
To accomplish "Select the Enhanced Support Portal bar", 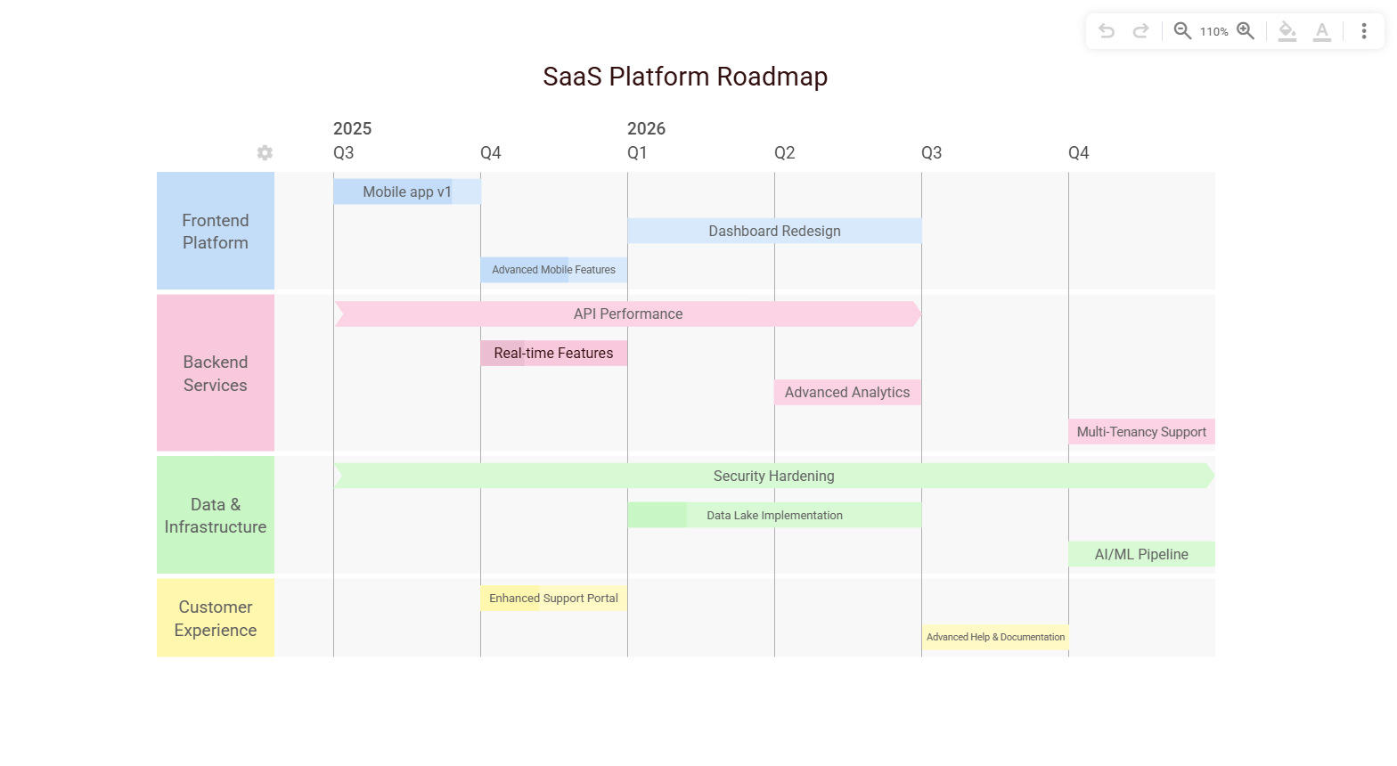I will [553, 599].
